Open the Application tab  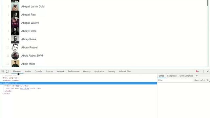[99, 71]
